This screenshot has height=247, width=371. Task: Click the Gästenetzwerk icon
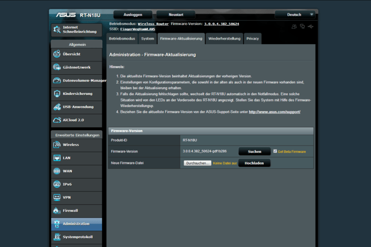pos(57,67)
